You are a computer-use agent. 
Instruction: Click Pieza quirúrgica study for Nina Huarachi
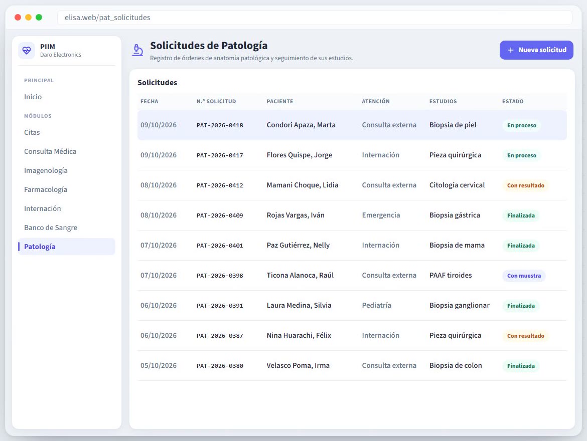[x=455, y=336]
